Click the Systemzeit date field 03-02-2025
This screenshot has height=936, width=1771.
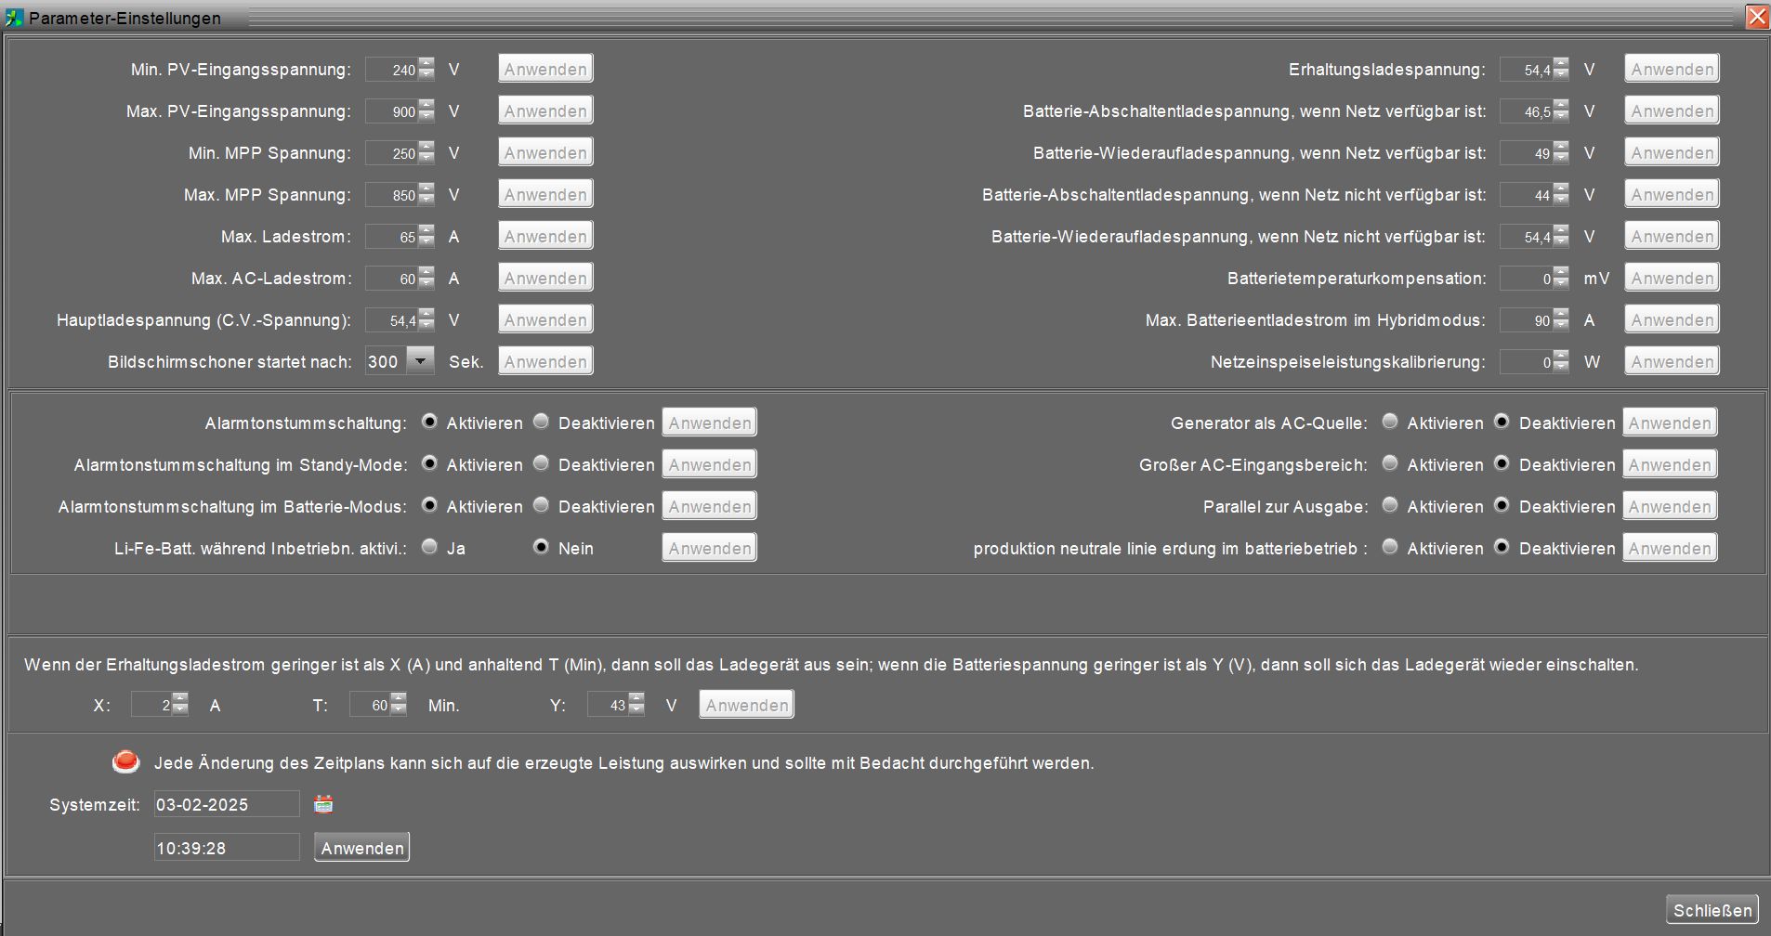pos(227,804)
